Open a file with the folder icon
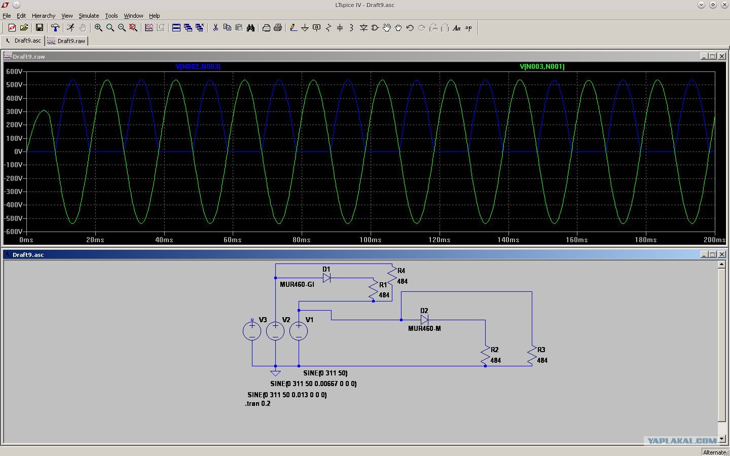 pos(24,28)
